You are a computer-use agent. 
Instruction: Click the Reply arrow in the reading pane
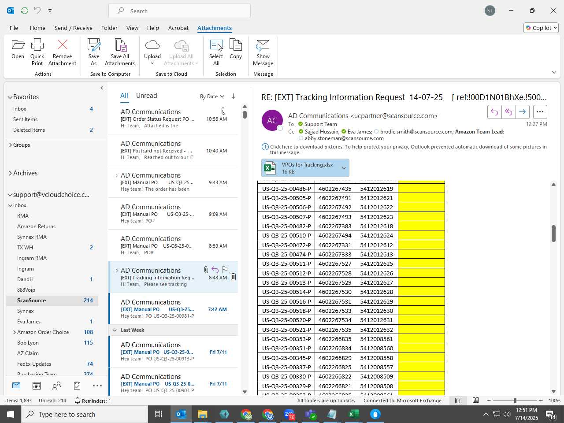[x=494, y=112]
